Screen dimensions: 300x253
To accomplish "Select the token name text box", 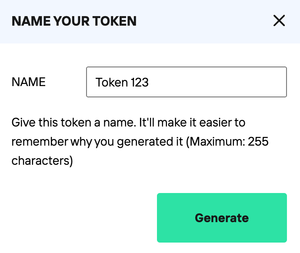I will [x=186, y=82].
